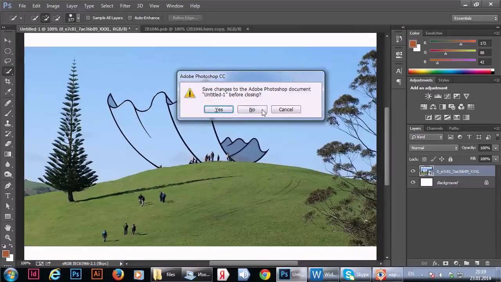The width and height of the screenshot is (501, 282).
Task: Add a Brightness/Contrast adjustment
Action: pos(428,96)
